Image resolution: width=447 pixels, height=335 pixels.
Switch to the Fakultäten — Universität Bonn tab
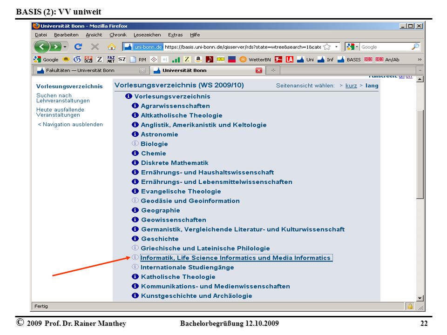click(x=91, y=70)
